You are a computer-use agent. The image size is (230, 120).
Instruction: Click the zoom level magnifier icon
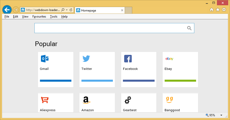pyautogui.click(x=207, y=115)
